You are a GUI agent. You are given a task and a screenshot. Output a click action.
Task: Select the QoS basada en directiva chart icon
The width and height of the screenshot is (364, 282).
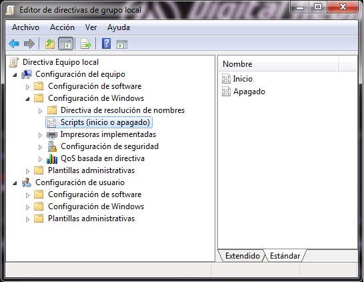point(52,158)
